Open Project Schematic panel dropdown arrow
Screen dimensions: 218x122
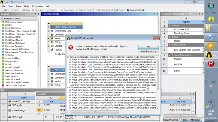coord(152,14)
